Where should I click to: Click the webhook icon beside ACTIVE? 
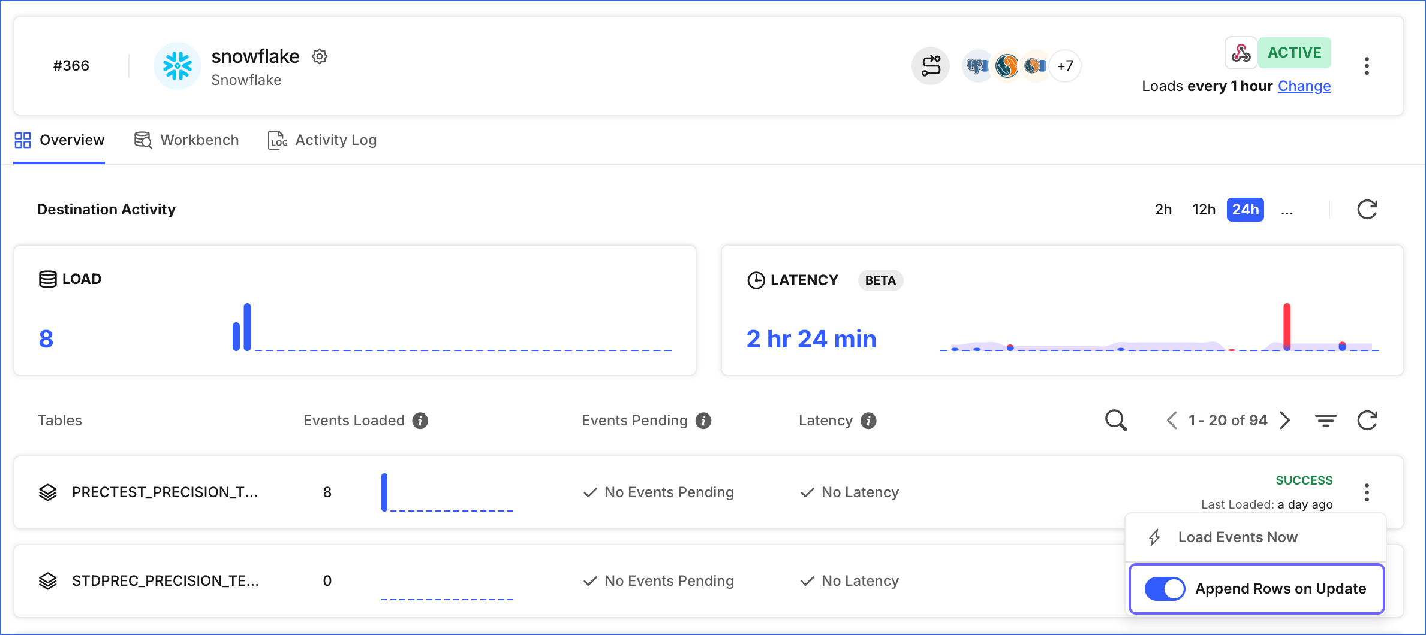tap(1241, 53)
